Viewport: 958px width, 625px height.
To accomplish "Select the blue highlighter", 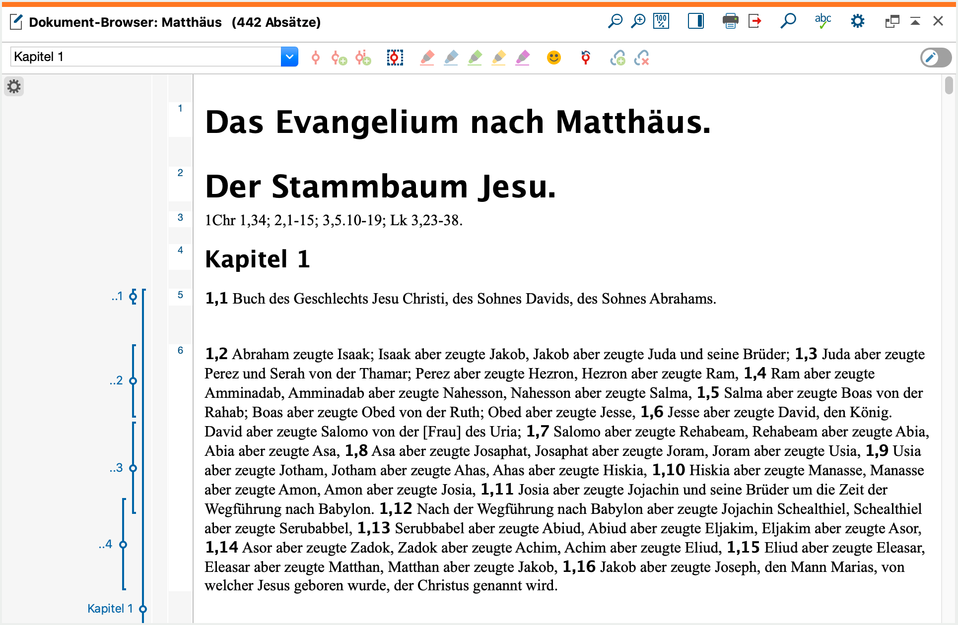I will click(451, 58).
